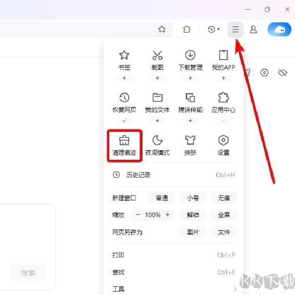This screenshot has width=295, height=295.
Task: Increase zoom with the plus button
Action: point(168,215)
